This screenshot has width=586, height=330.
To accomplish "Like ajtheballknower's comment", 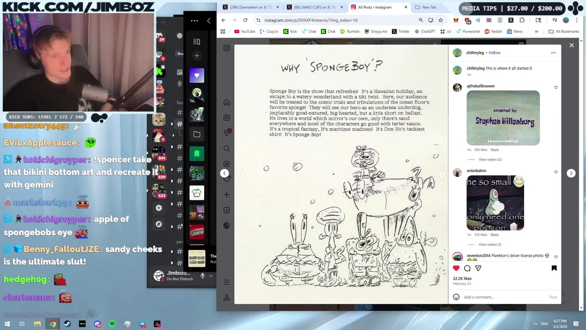I will [556, 88].
